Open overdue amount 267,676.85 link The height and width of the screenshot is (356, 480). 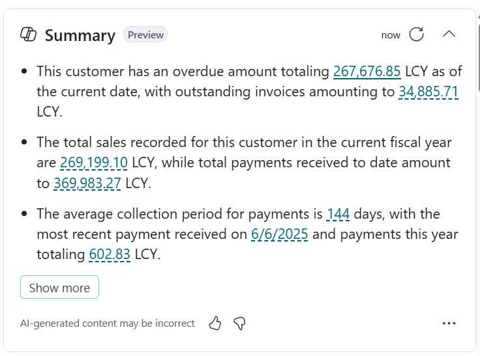click(367, 72)
